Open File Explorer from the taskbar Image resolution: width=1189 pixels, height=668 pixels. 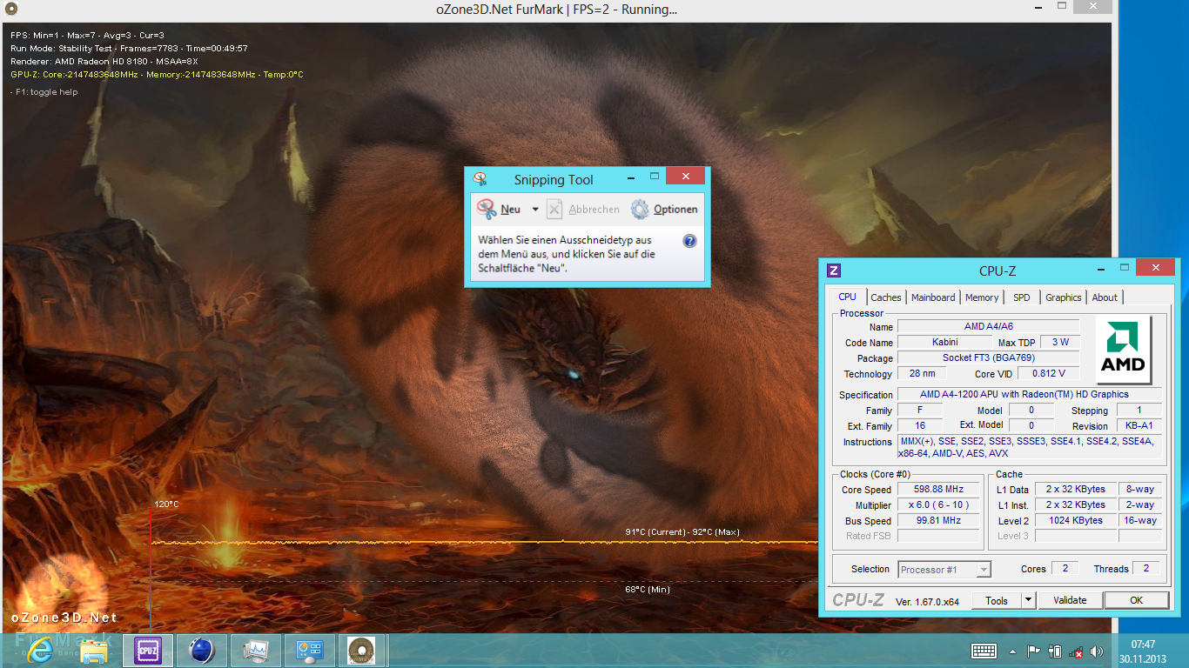coord(93,651)
